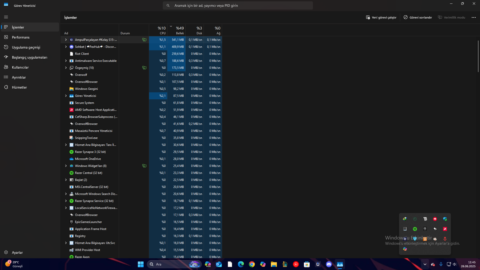Screen dimensions: 480x270
Task: Expand the Discord Sohbet process group
Action: [66, 47]
